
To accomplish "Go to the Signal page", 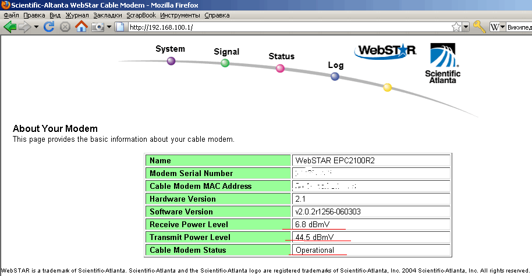I will 225,63.
